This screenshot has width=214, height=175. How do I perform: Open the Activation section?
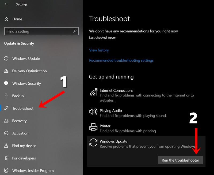click(21, 133)
